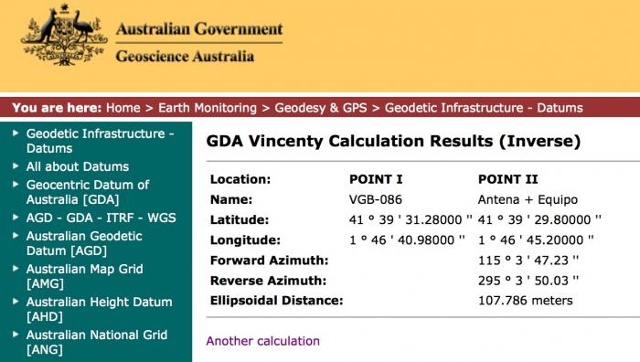The image size is (640, 362).
Task: Open Australian Height Datum [AHD] item
Action: (99, 309)
